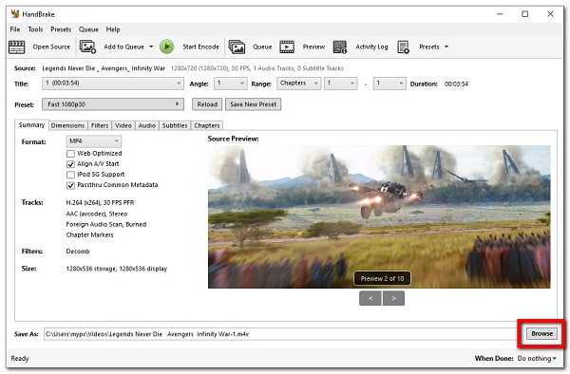Click the Save New Preset button
The height and width of the screenshot is (374, 570).
(253, 104)
